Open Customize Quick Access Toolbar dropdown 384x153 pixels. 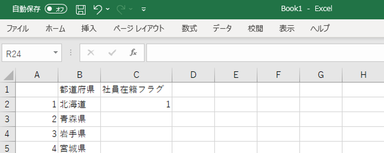143,10
